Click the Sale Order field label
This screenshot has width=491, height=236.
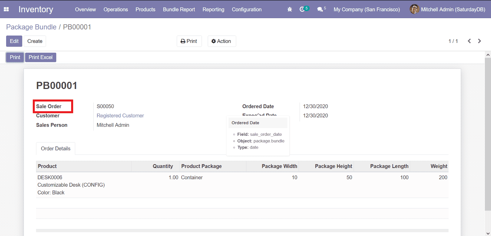coord(49,106)
